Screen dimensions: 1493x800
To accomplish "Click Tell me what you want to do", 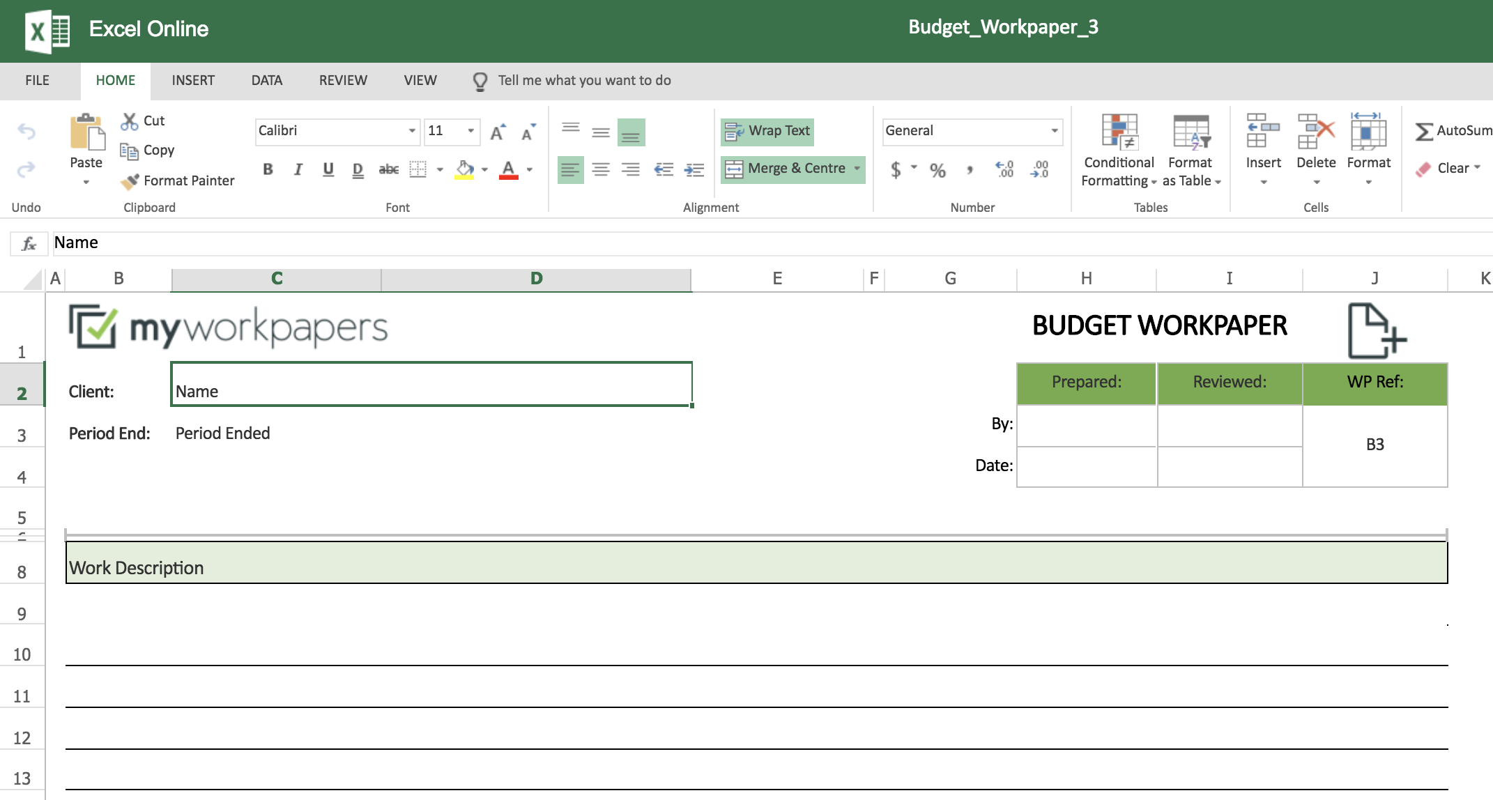I will click(584, 81).
